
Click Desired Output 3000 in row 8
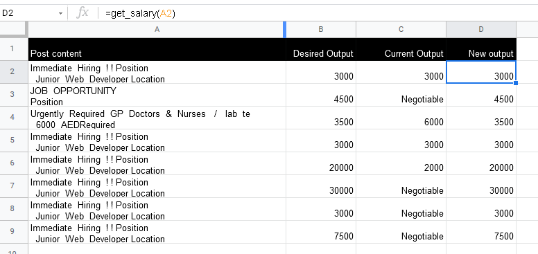click(x=321, y=209)
